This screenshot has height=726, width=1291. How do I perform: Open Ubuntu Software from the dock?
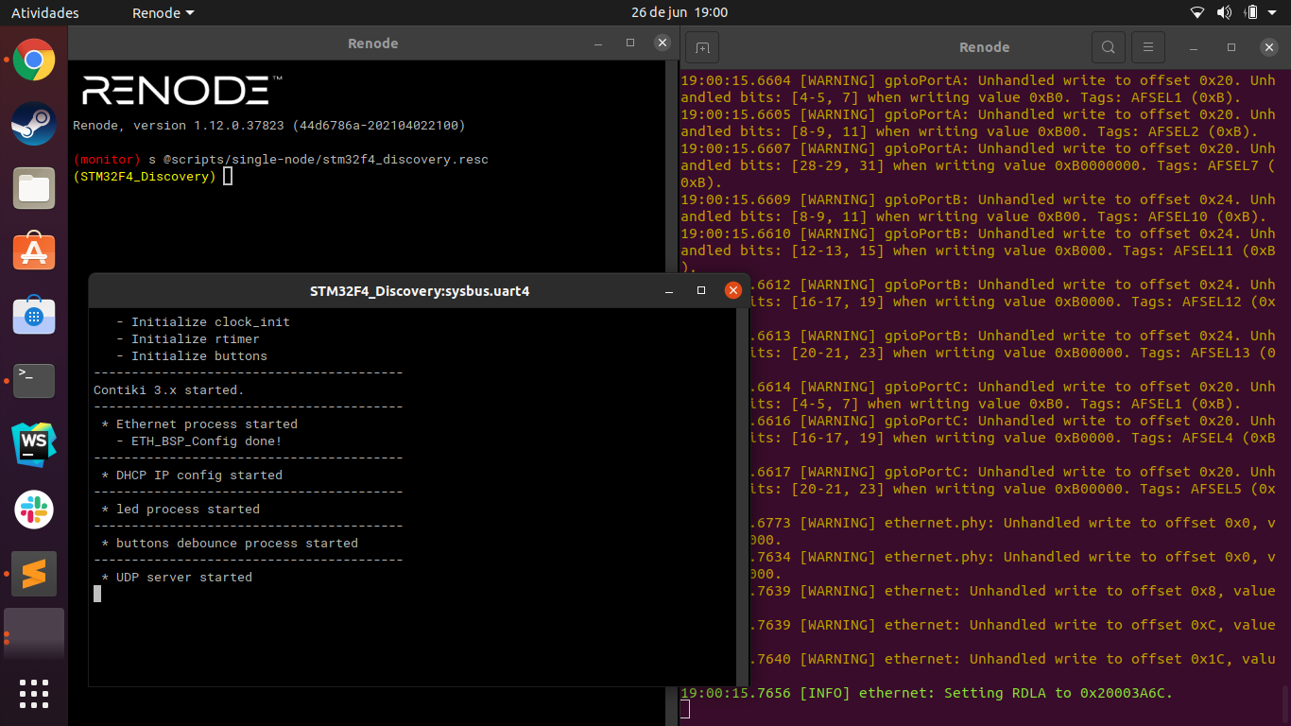coord(34,251)
